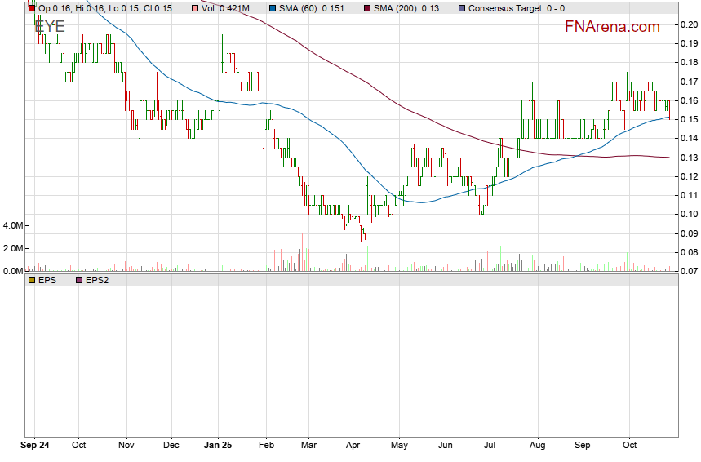Click the 0.07 price axis label
Image resolution: width=701 pixels, height=462 pixels.
(688, 271)
